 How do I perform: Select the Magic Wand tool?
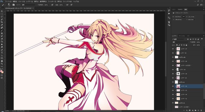pyautogui.click(x=2, y=20)
